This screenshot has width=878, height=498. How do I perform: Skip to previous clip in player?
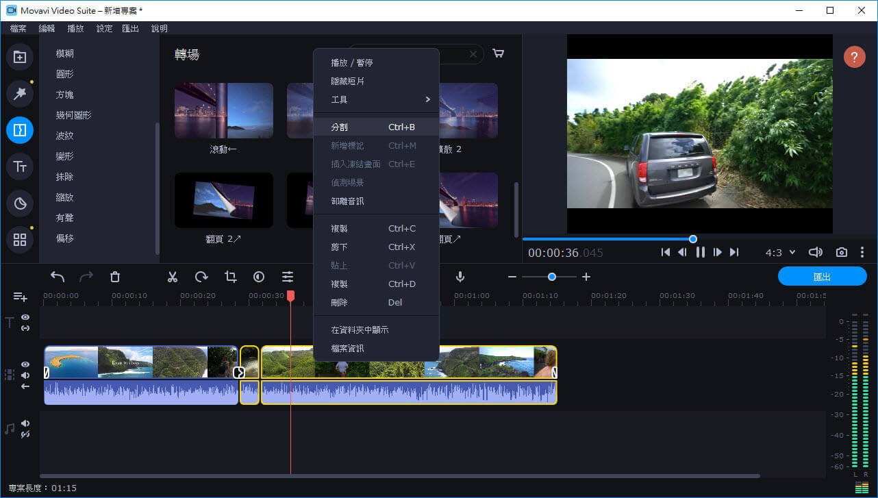coord(665,252)
